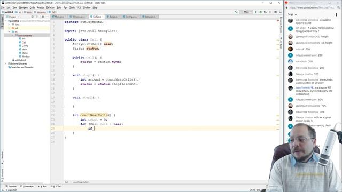Start debugging with the bug icon
Viewport: 342px width, 192px height.
[x=260, y=12]
